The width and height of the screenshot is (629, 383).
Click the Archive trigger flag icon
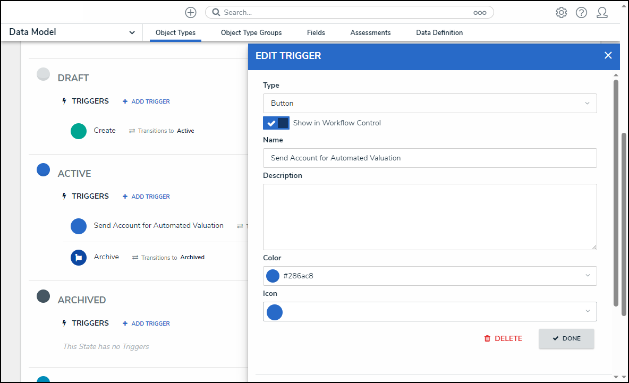79,258
